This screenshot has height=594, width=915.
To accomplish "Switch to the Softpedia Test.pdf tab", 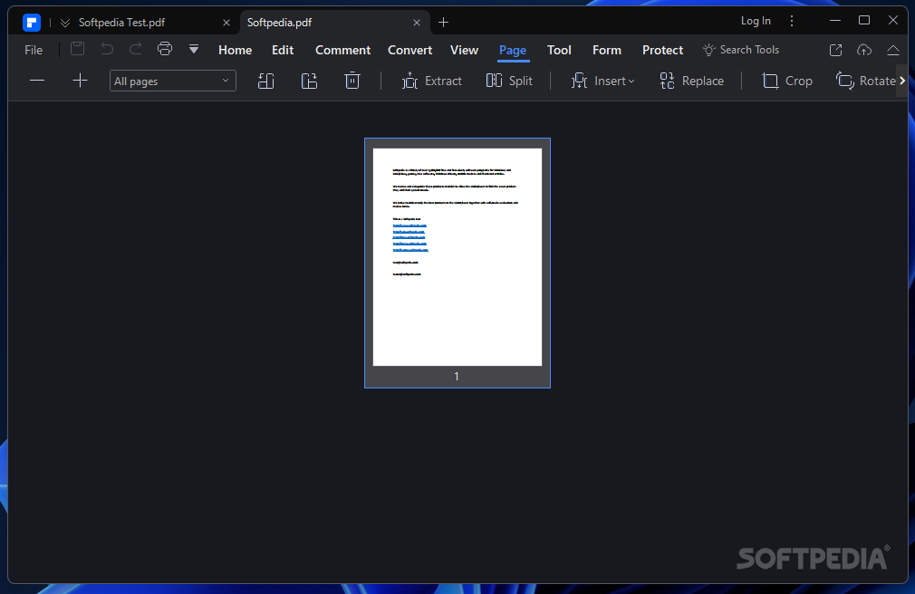I will (x=121, y=22).
